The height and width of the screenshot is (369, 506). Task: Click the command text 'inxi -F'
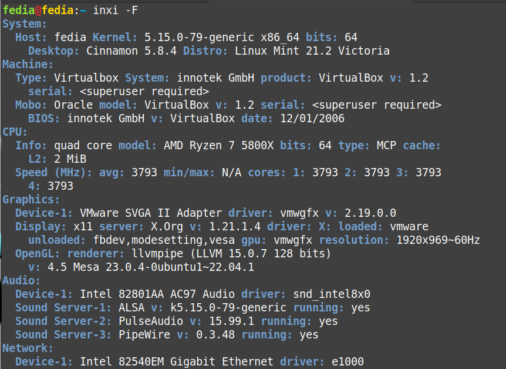(x=116, y=11)
